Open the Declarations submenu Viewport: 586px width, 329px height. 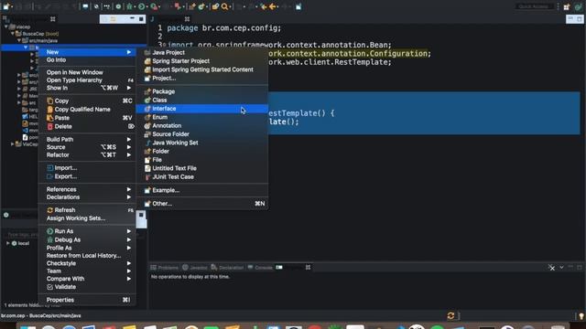click(x=87, y=197)
